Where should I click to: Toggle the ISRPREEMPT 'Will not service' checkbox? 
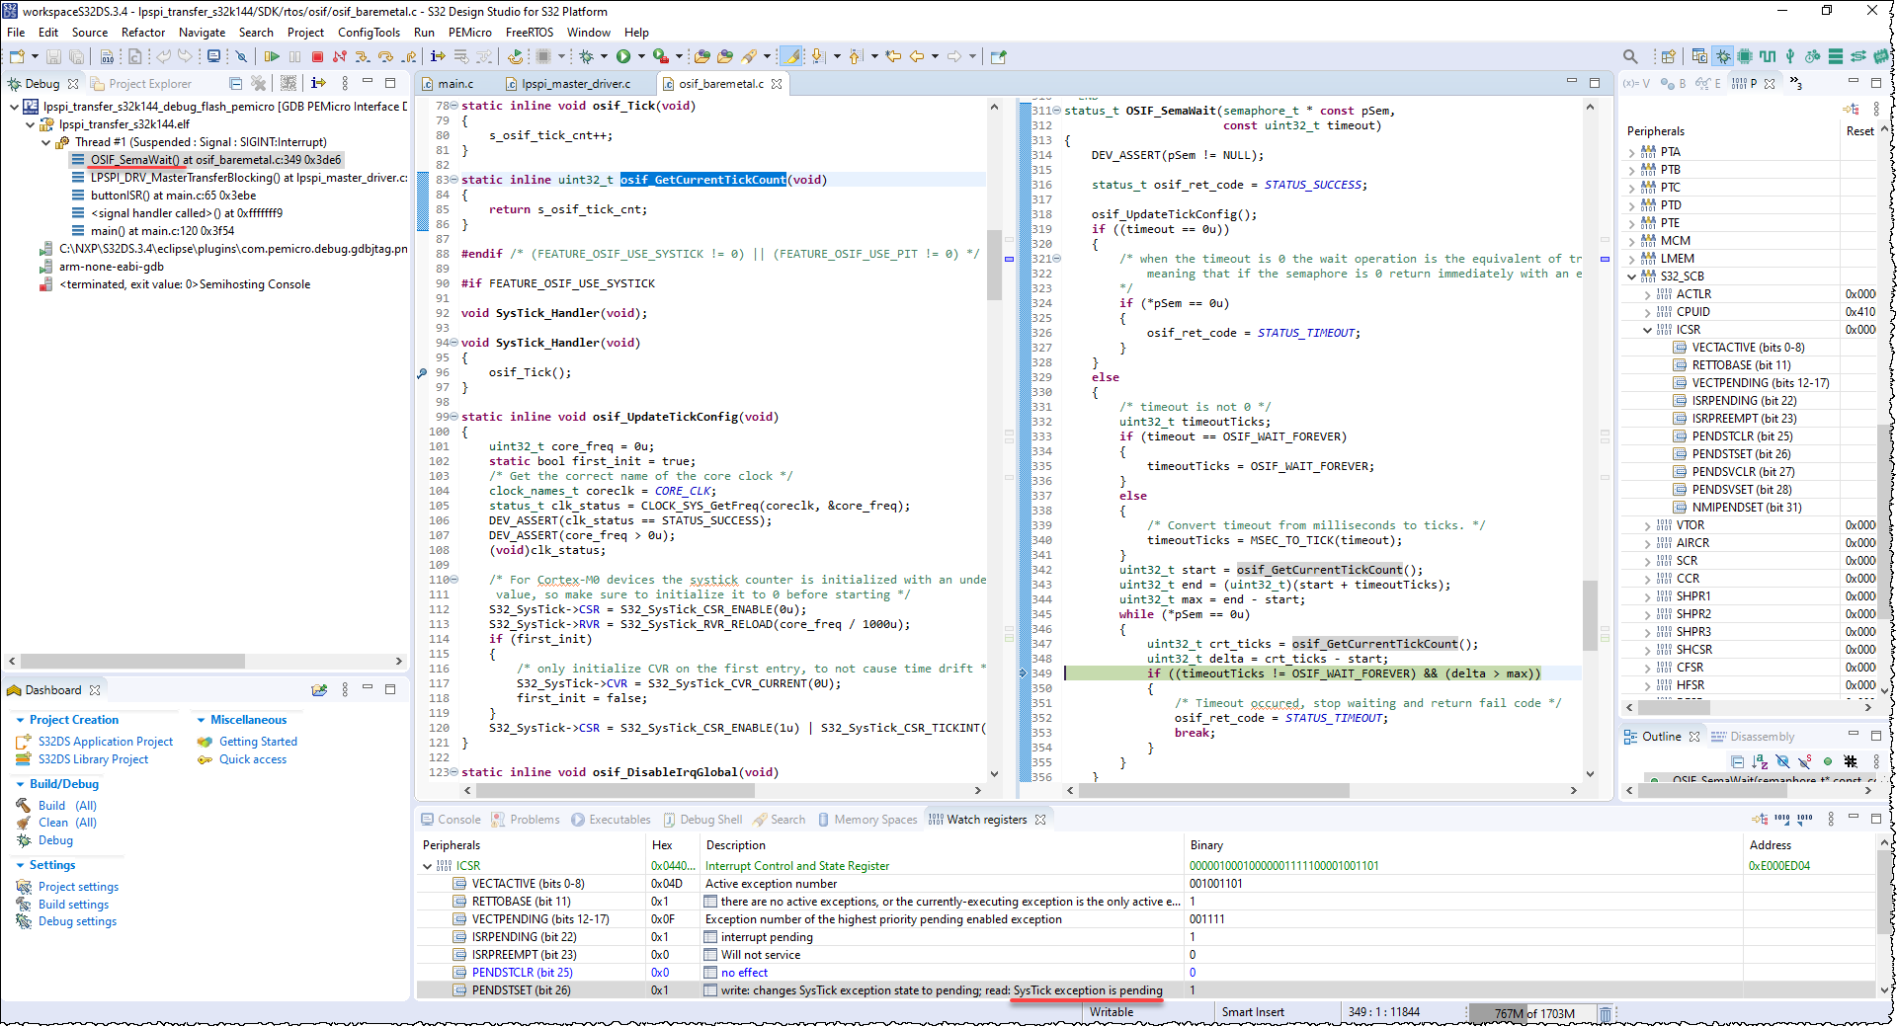pyautogui.click(x=710, y=955)
